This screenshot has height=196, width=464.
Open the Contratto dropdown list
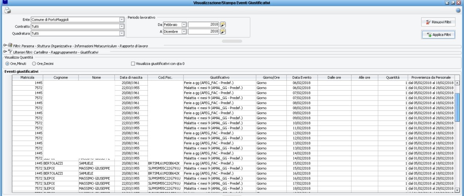(x=121, y=26)
